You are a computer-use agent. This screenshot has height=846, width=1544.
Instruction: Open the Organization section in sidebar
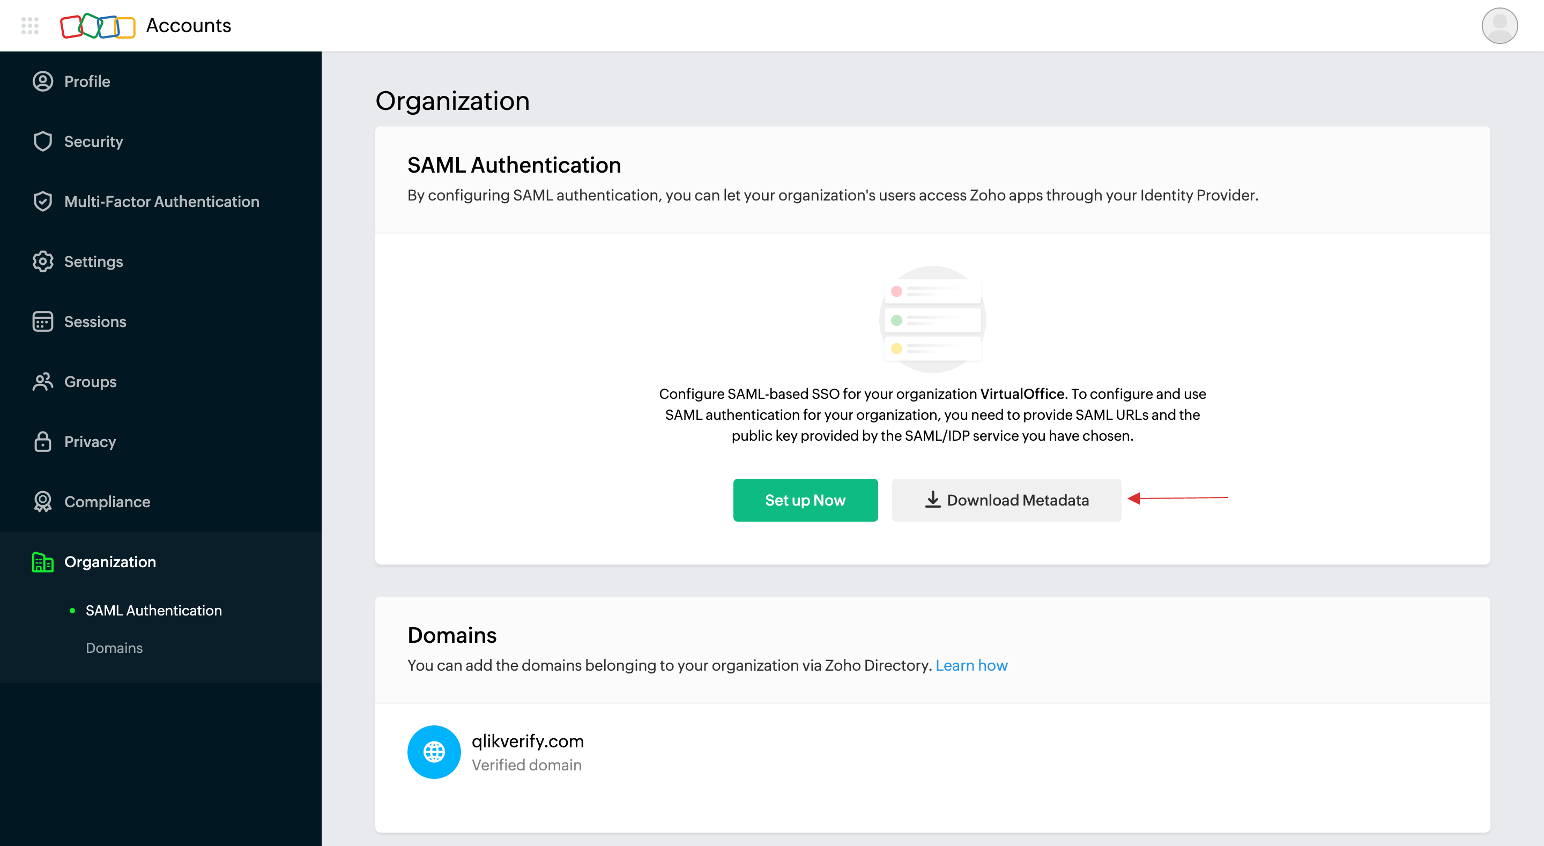click(x=109, y=561)
